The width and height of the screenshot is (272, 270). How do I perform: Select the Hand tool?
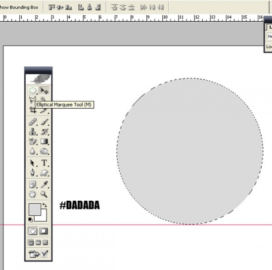[33, 194]
